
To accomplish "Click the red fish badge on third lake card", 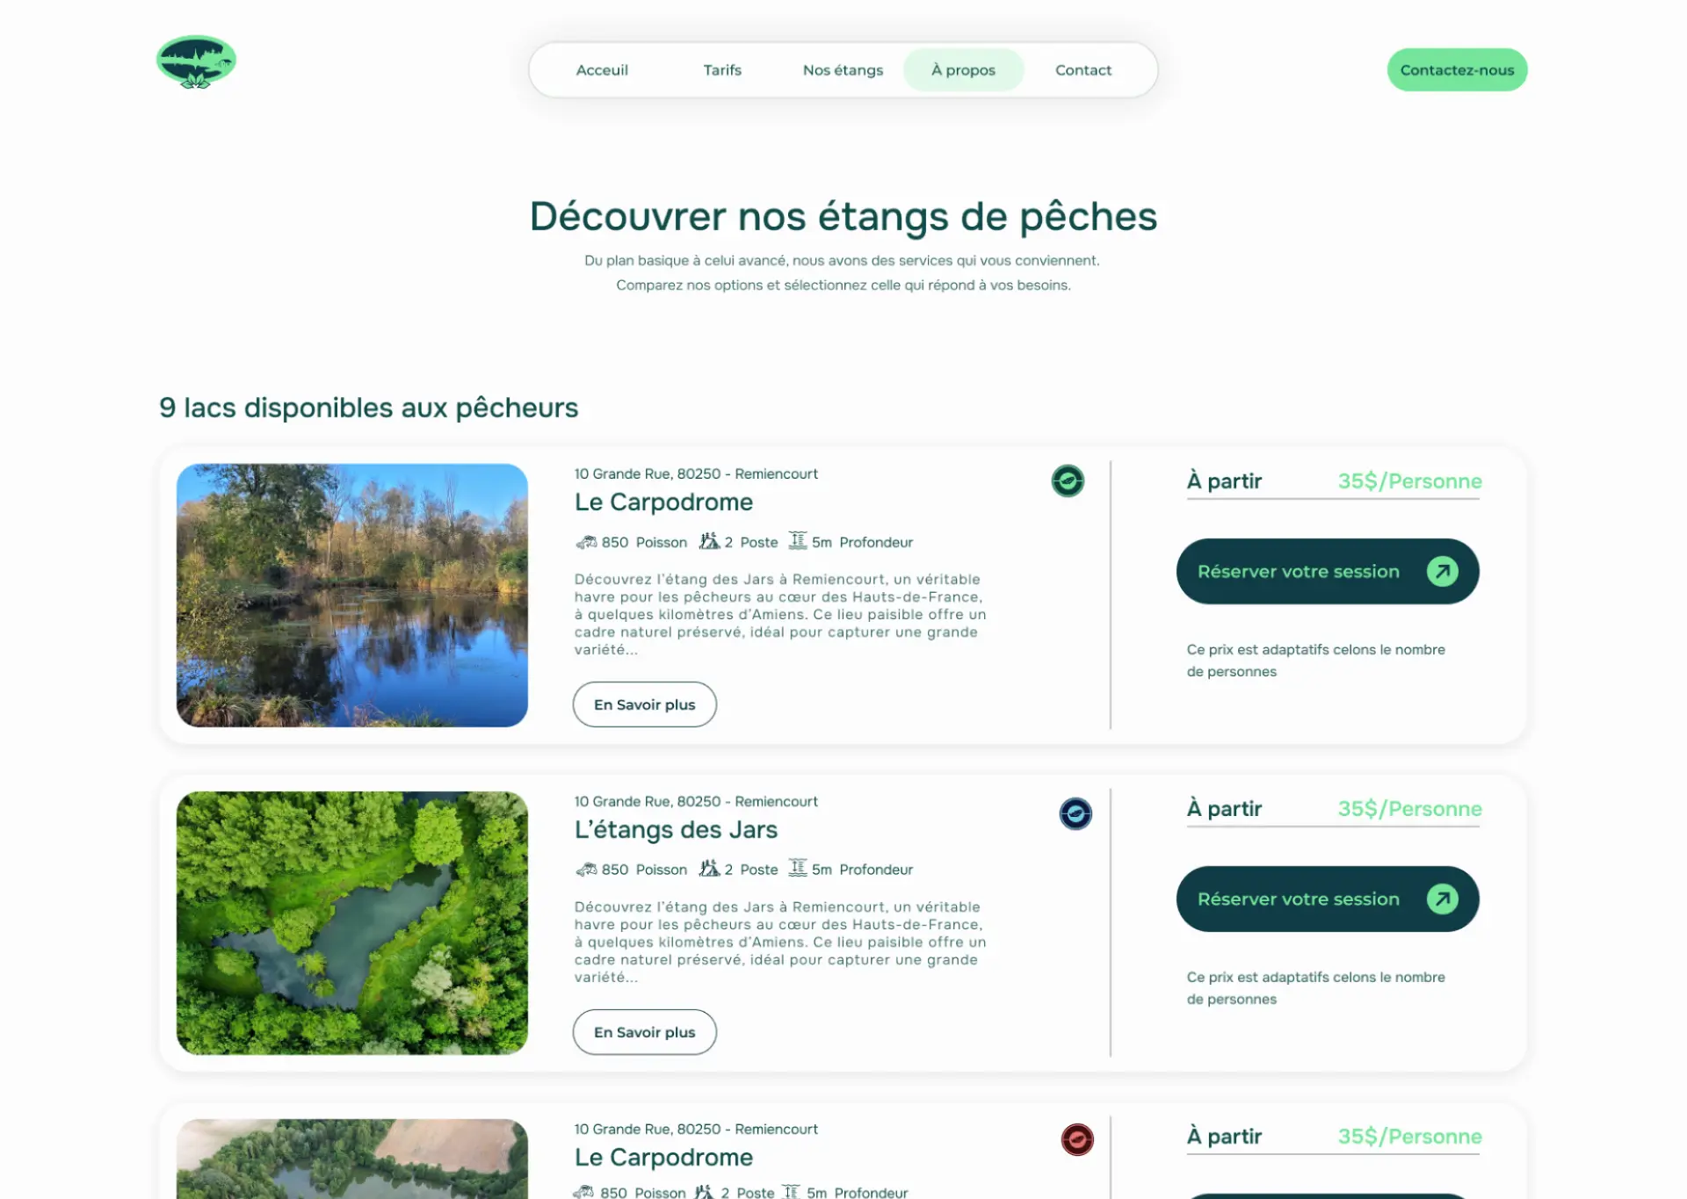I will 1077,1139.
